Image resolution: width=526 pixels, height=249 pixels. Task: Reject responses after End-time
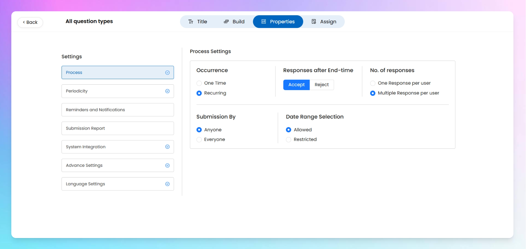point(321,85)
